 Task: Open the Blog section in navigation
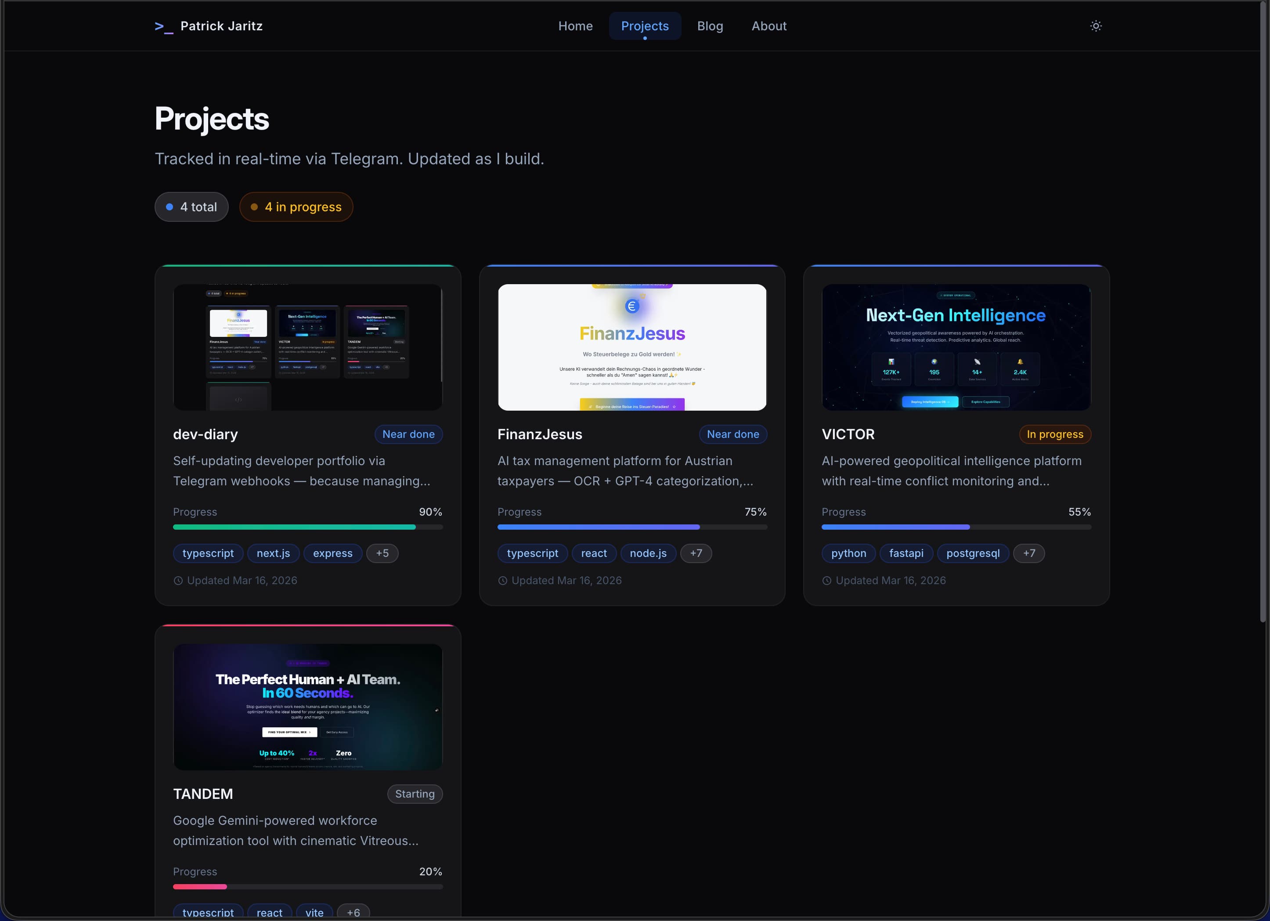click(x=710, y=26)
